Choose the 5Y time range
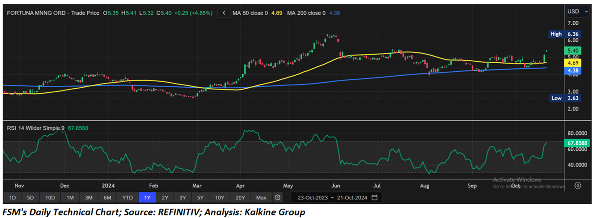594x218 pixels. [200, 198]
